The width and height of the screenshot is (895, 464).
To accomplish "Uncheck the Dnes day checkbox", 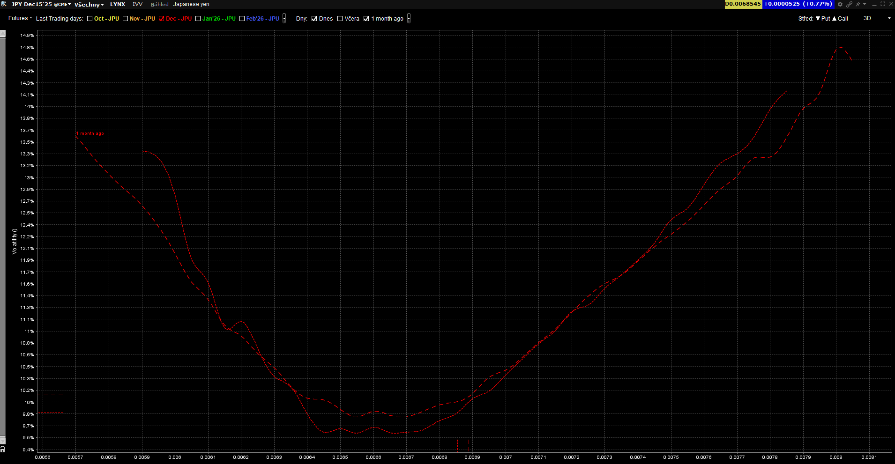I will point(314,19).
